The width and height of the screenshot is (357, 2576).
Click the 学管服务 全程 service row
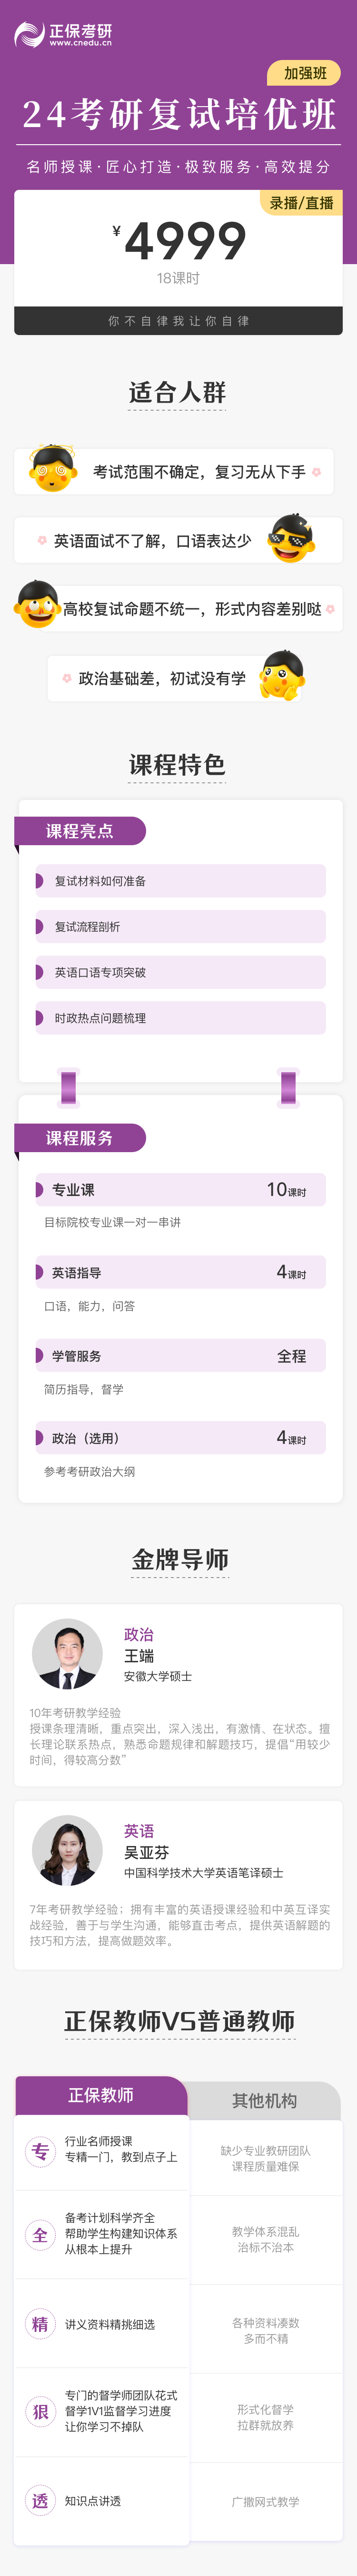(x=180, y=1356)
